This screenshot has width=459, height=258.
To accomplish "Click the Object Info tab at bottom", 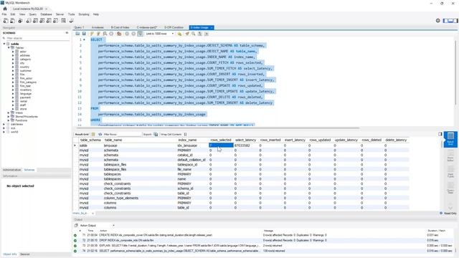I will tap(10, 254).
